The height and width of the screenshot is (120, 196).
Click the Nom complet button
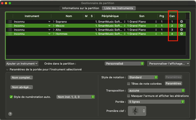click(22, 78)
